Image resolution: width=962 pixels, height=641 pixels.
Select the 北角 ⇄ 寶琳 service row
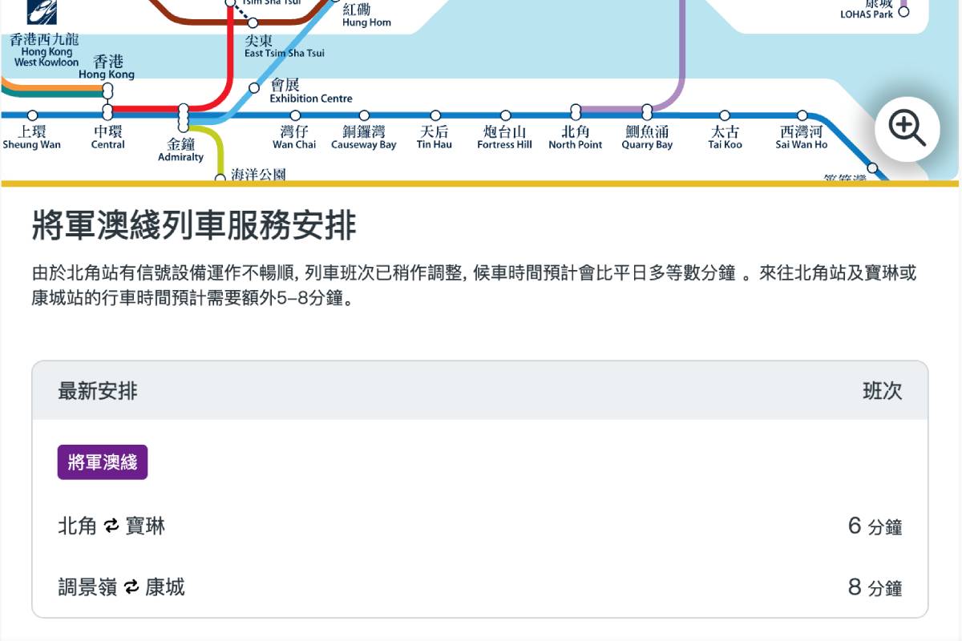click(480, 526)
